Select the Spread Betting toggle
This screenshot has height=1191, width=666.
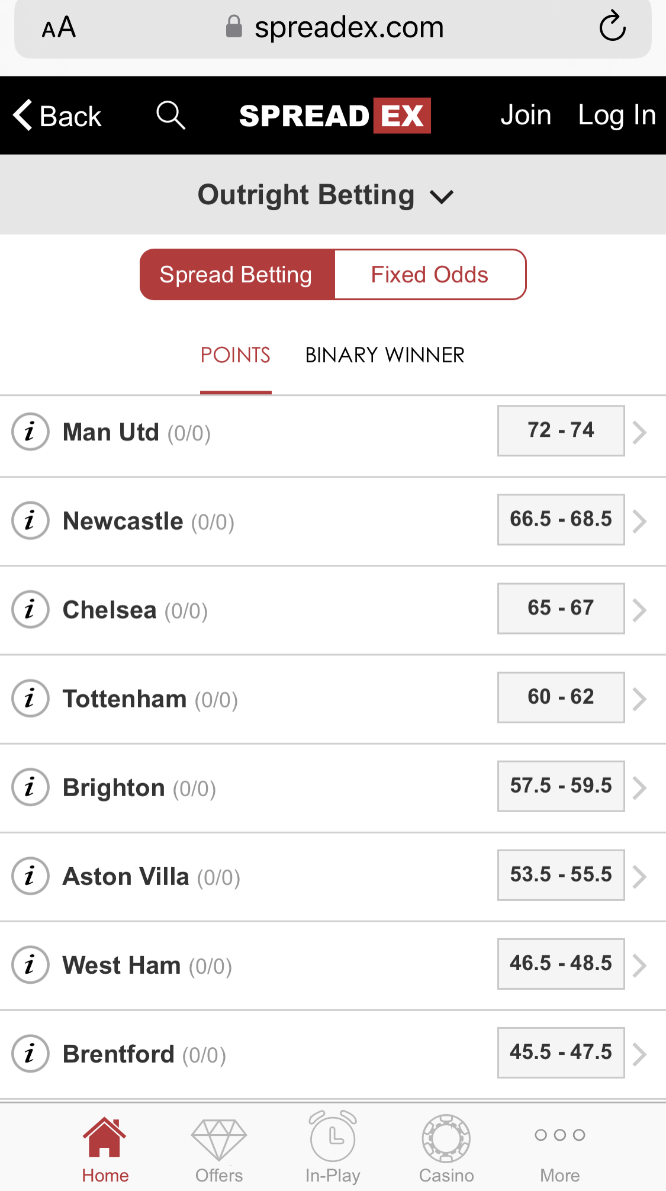pos(237,275)
